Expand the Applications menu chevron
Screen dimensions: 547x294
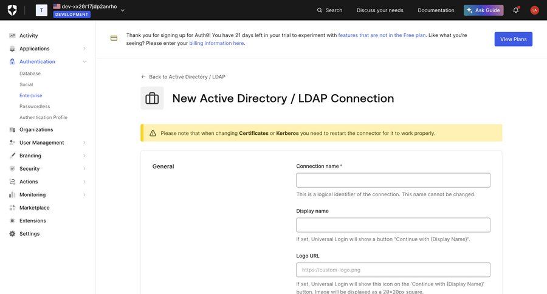pos(84,49)
